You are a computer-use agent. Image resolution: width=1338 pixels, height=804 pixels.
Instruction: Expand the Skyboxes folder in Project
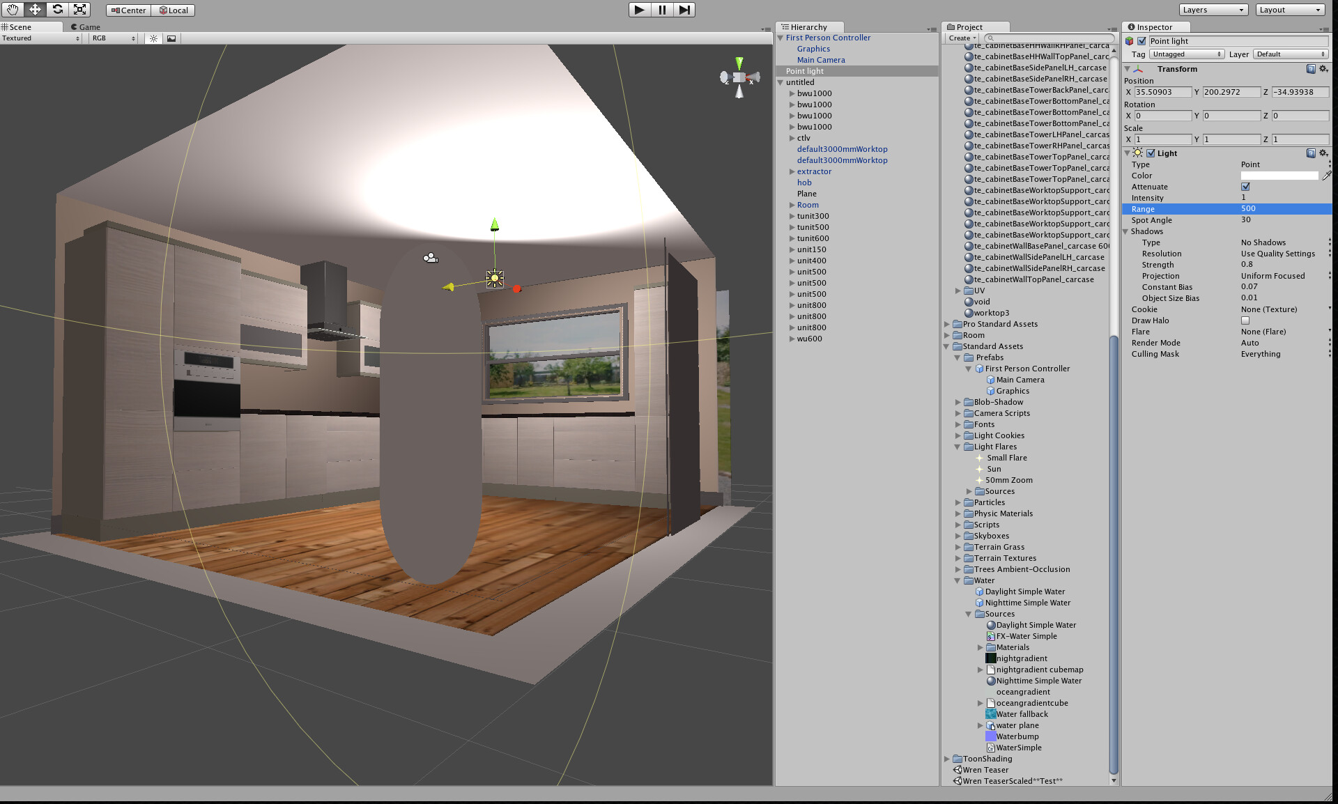(958, 536)
